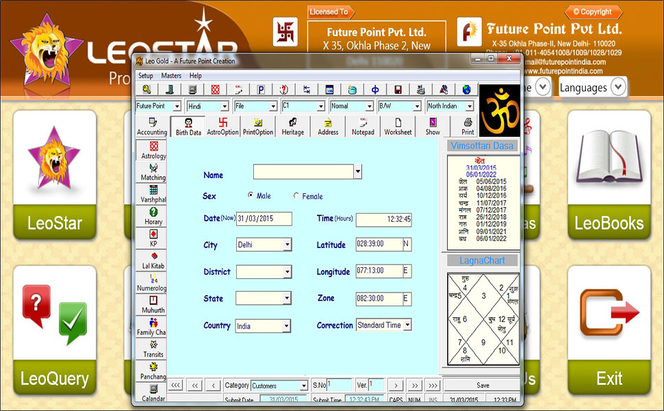The width and height of the screenshot is (664, 411).
Task: Click the boot icon in top toolbar
Action: point(169,90)
